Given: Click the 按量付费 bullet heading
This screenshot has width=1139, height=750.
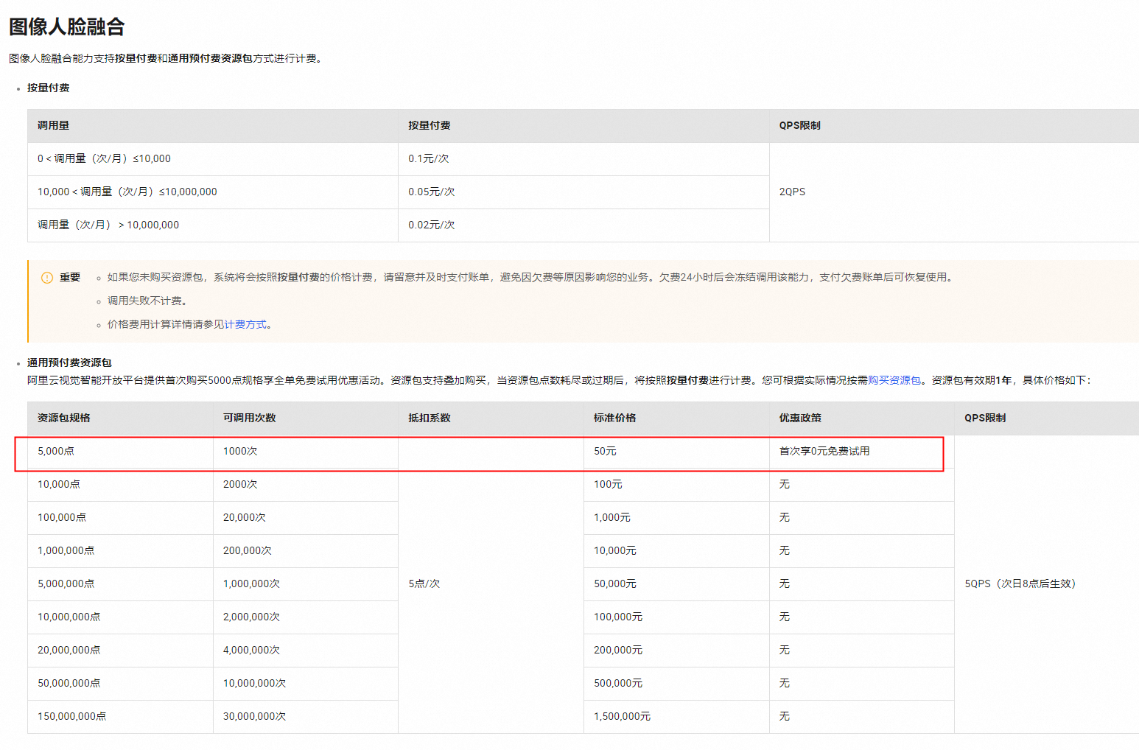Looking at the screenshot, I should [49, 88].
